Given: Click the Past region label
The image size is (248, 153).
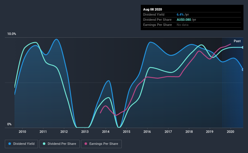Looking at the screenshot, I should pos(237,41).
